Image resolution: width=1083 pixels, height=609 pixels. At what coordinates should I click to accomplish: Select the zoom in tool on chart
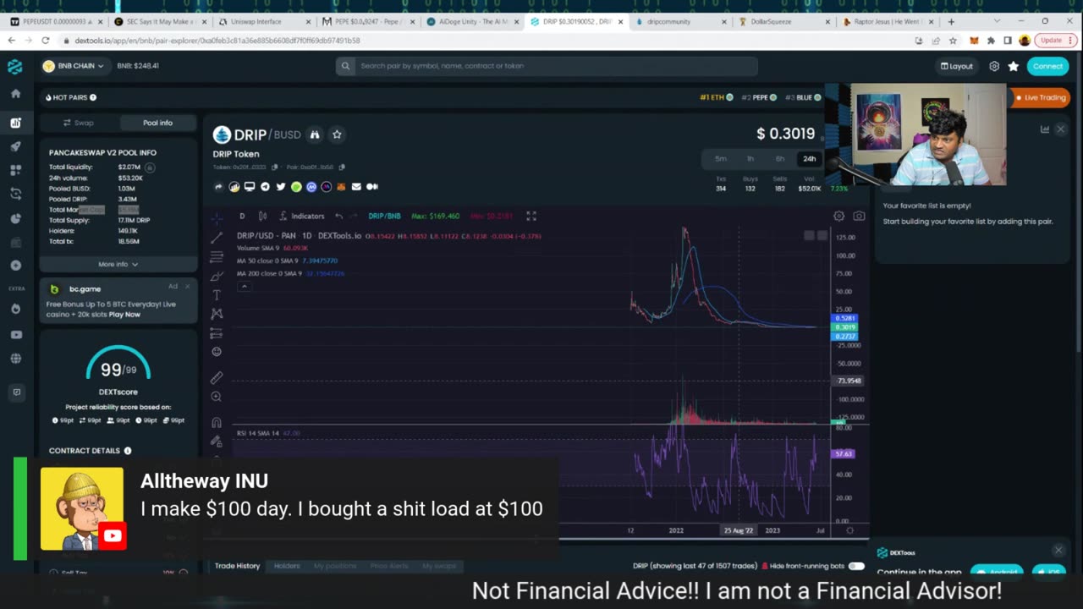[x=217, y=397]
